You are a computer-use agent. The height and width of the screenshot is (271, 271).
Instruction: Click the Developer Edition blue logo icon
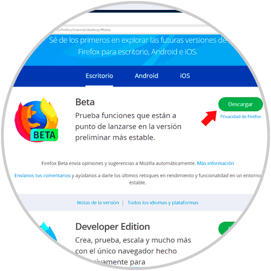(x=48, y=232)
